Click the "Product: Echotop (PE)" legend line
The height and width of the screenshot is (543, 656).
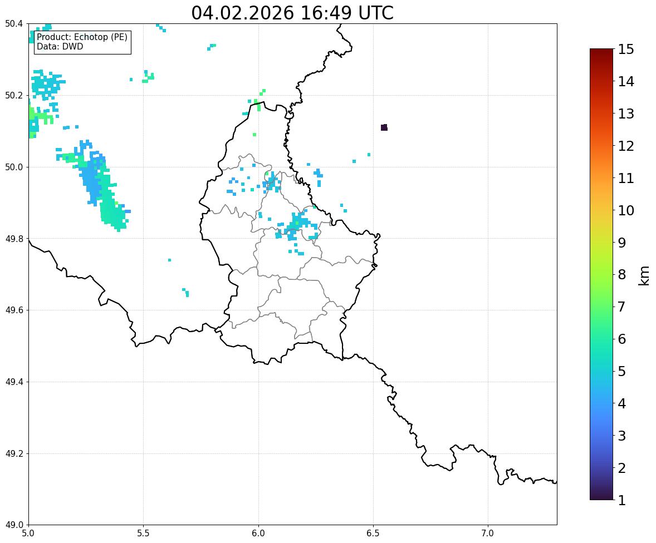(82, 37)
